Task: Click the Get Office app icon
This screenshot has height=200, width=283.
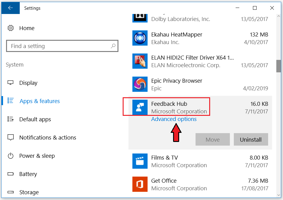Action: [140, 184]
